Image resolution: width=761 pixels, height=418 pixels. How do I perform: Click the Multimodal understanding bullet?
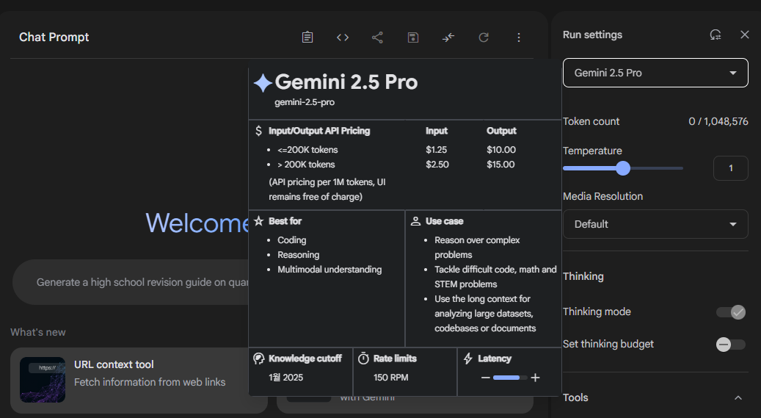click(x=329, y=270)
